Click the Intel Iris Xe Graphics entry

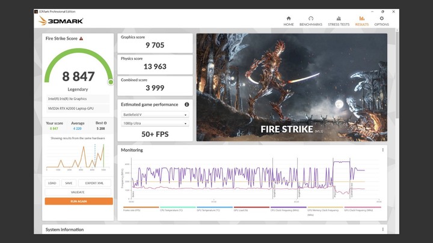pos(78,98)
